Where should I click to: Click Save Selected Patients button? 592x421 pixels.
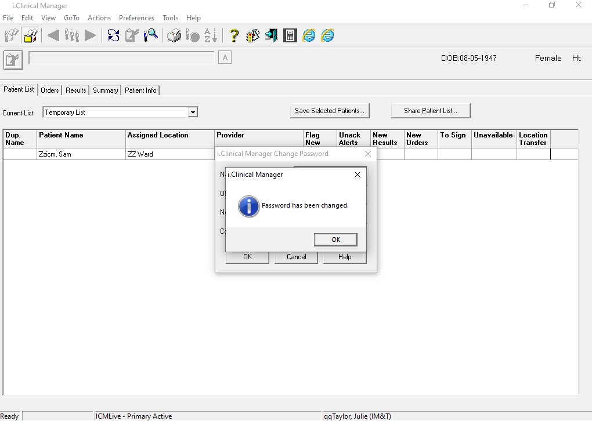pos(330,111)
